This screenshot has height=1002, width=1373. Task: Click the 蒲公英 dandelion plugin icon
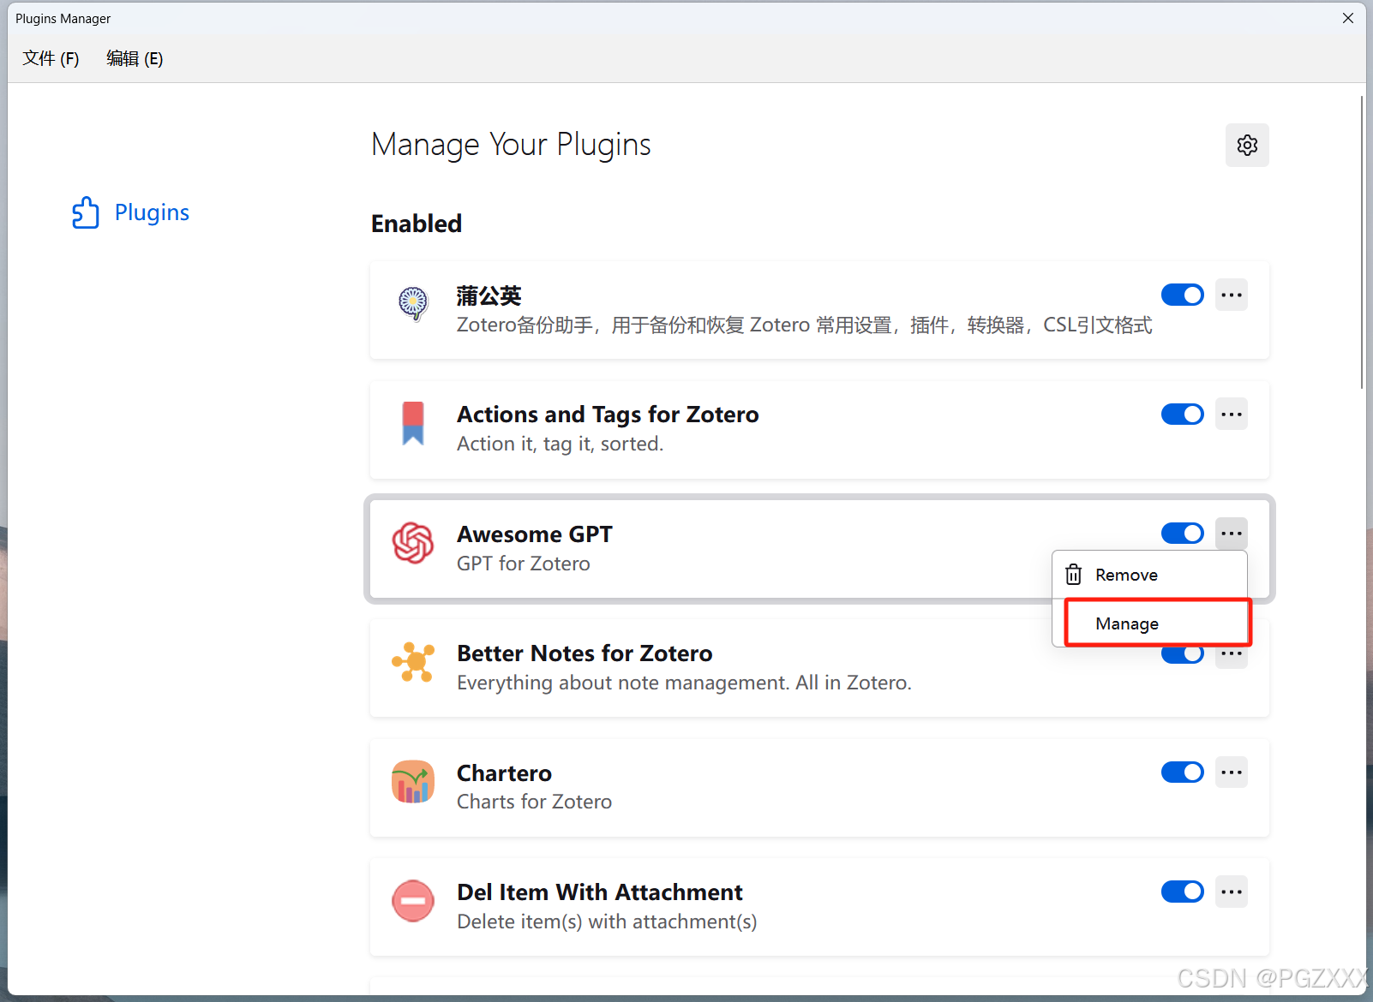413,303
